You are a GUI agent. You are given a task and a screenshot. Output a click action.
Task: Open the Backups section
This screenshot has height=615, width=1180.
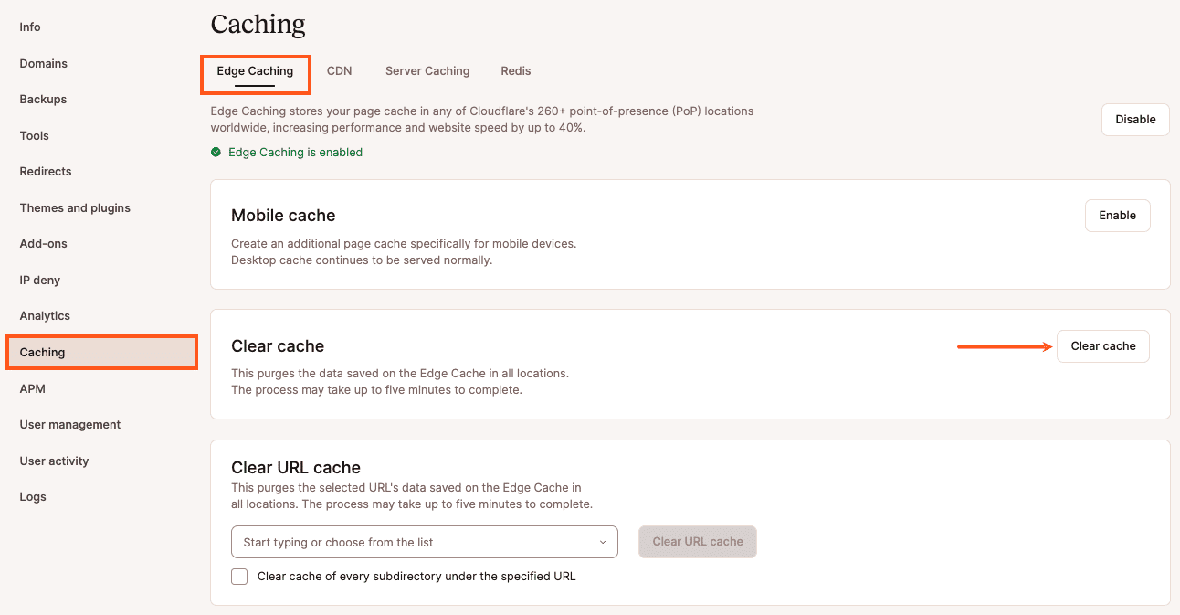[43, 100]
